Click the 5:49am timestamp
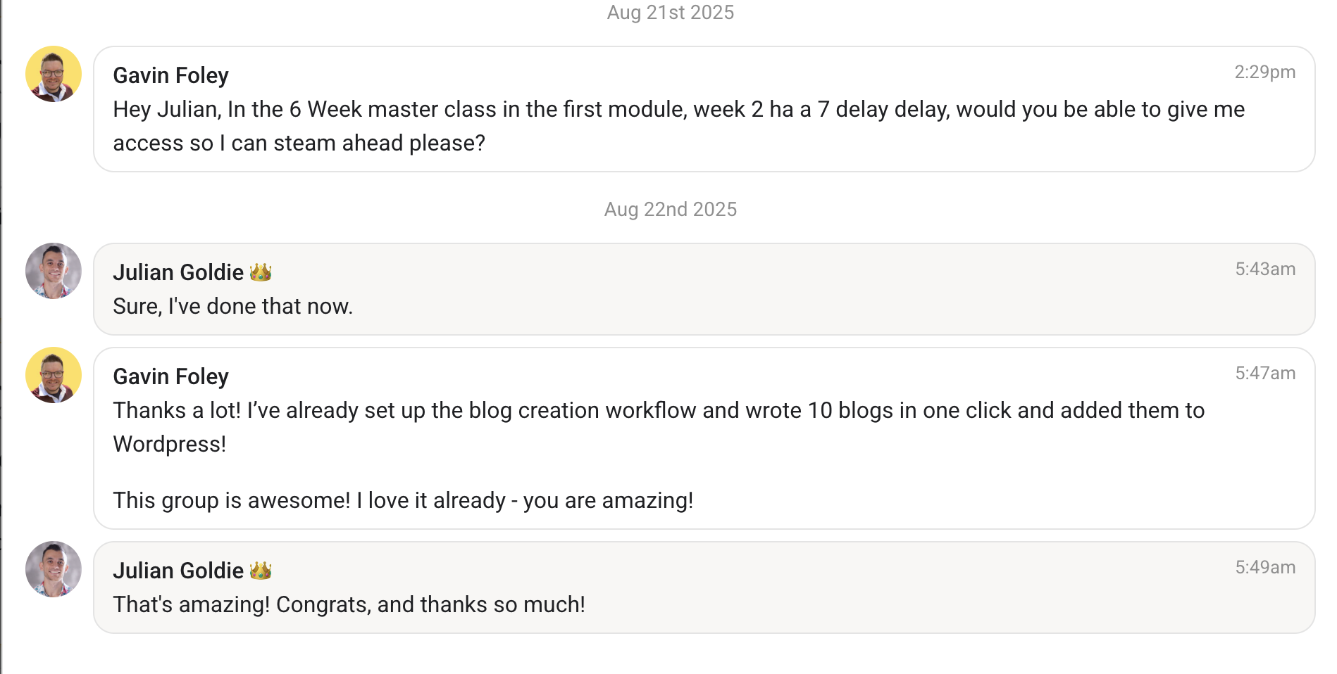This screenshot has width=1337, height=674. (1265, 567)
